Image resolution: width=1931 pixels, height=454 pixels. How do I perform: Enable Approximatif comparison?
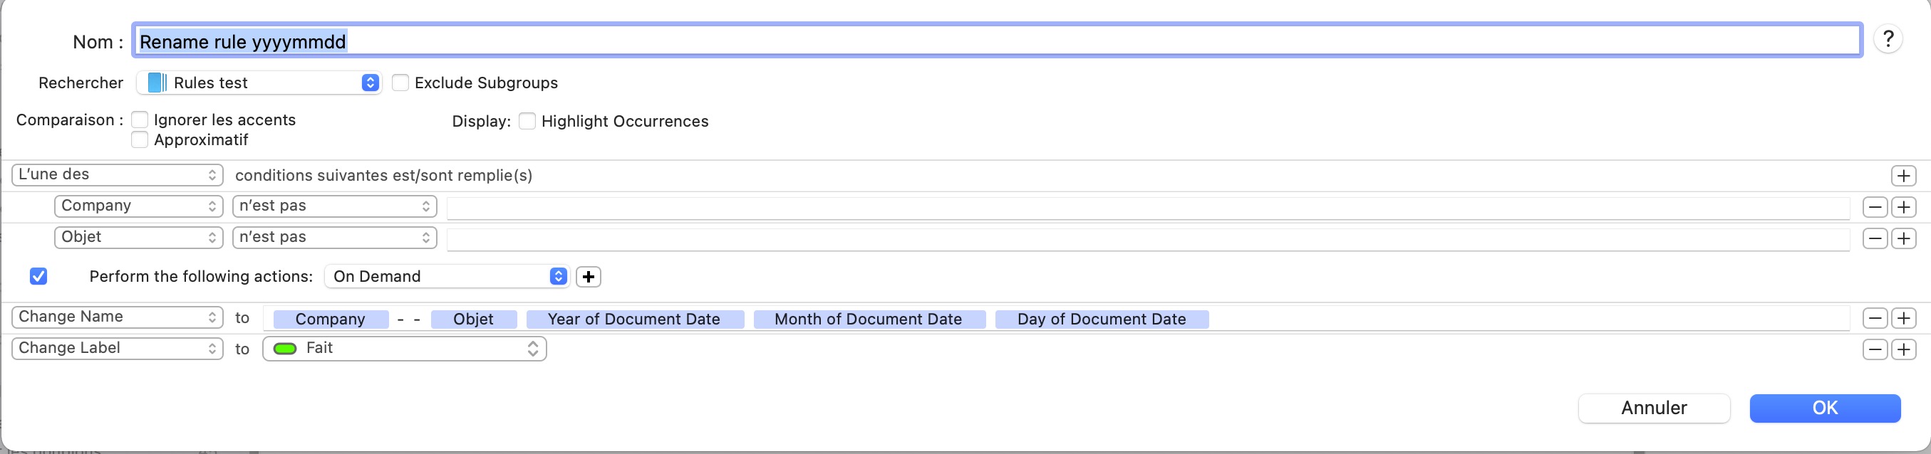click(140, 139)
